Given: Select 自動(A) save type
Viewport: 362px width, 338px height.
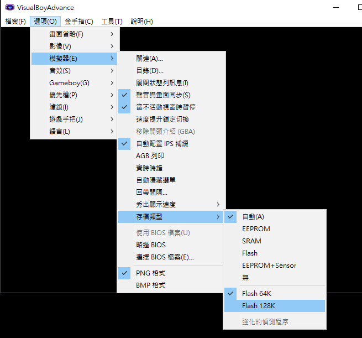Looking at the screenshot, I should (275, 217).
